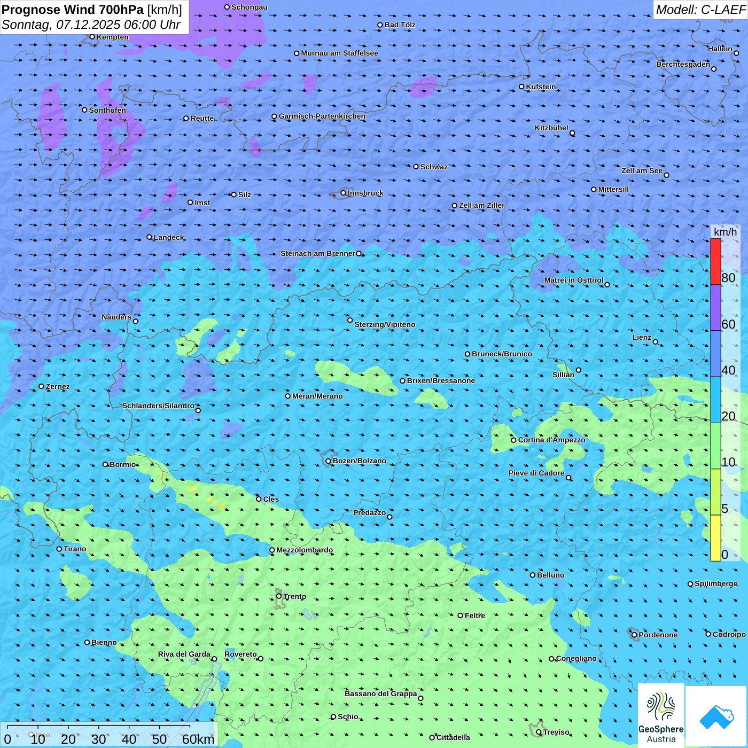The image size is (748, 748).
Task: Click the 'Sonthofen' label
Action: point(107,110)
